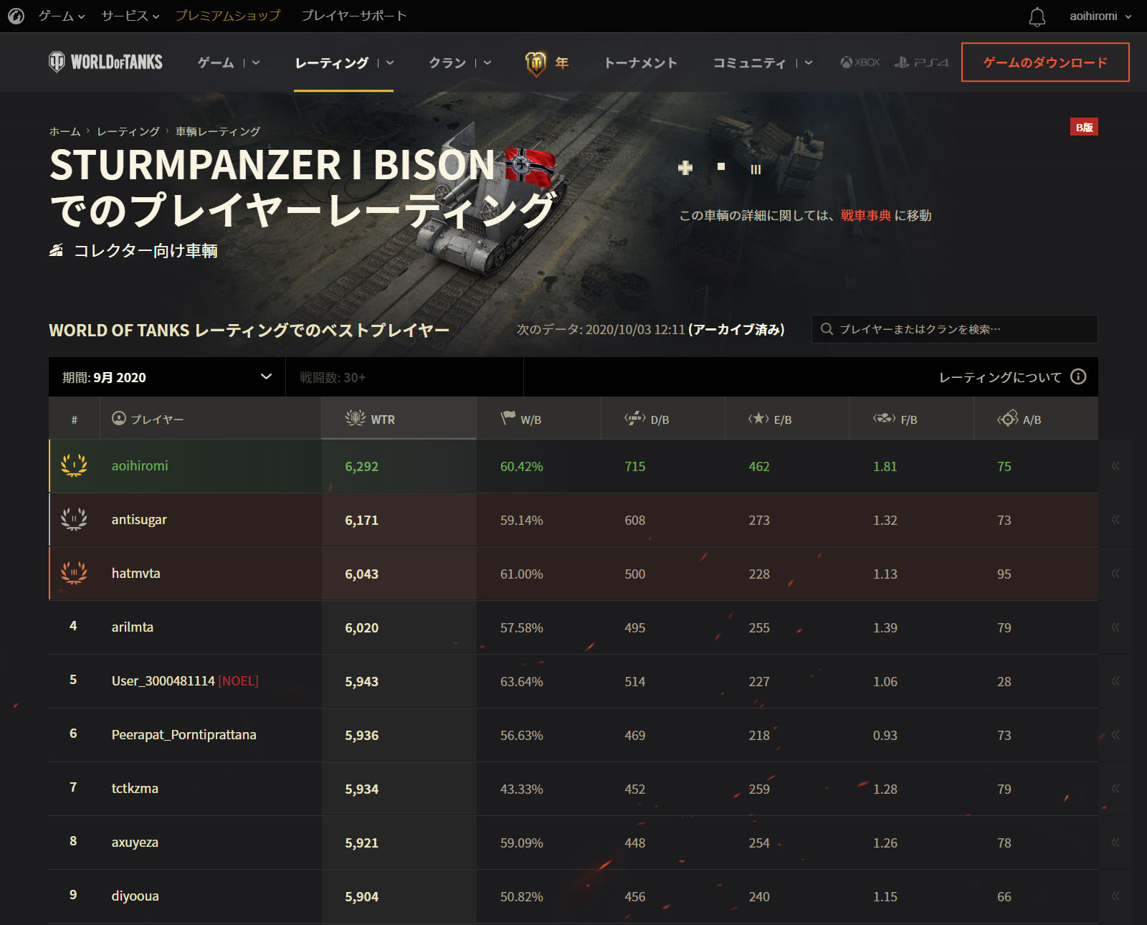Open player aoihiromi profile in table
1147x925 pixels.
(x=140, y=465)
